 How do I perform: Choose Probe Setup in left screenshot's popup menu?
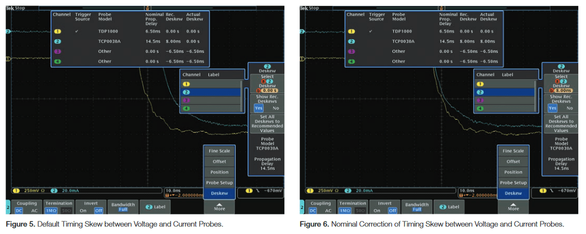click(219, 183)
